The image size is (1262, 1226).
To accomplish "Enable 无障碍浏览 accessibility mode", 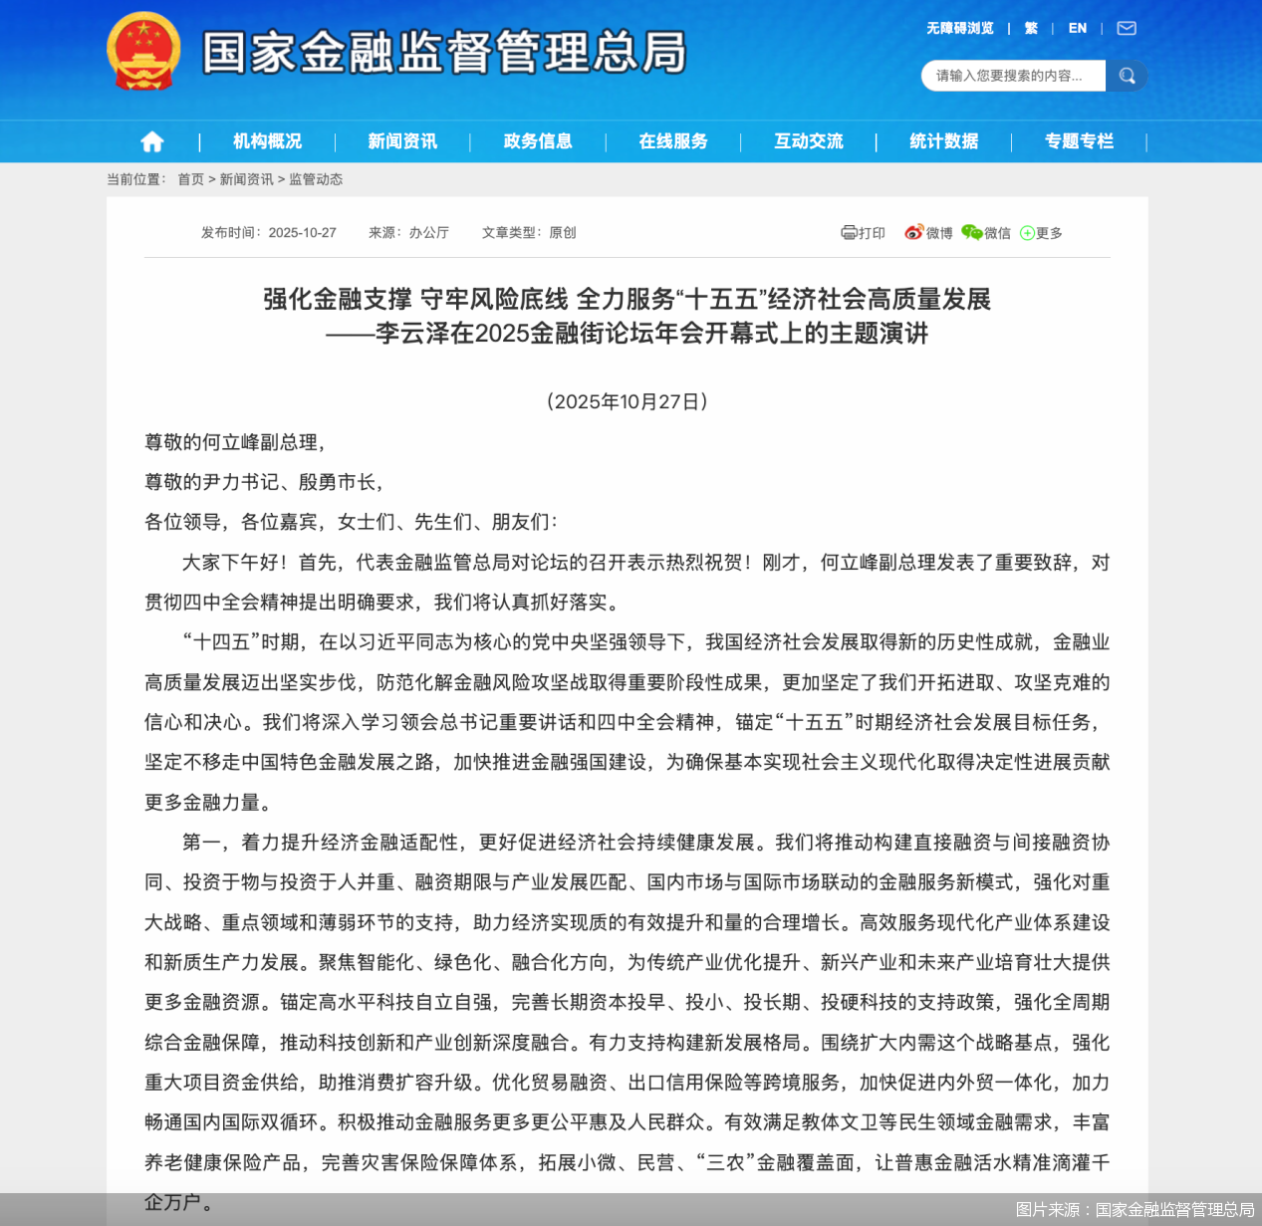I will tap(959, 27).
